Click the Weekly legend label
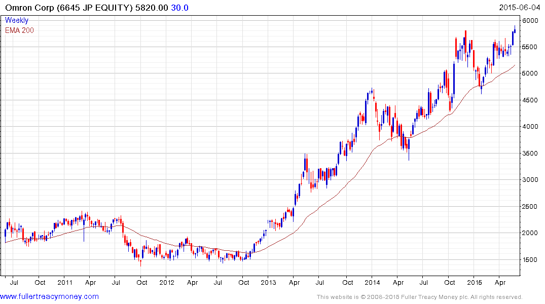Image resolution: width=545 pixels, height=304 pixels. point(17,20)
